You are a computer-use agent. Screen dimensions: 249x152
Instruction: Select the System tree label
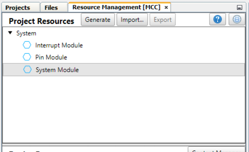coord(26,33)
